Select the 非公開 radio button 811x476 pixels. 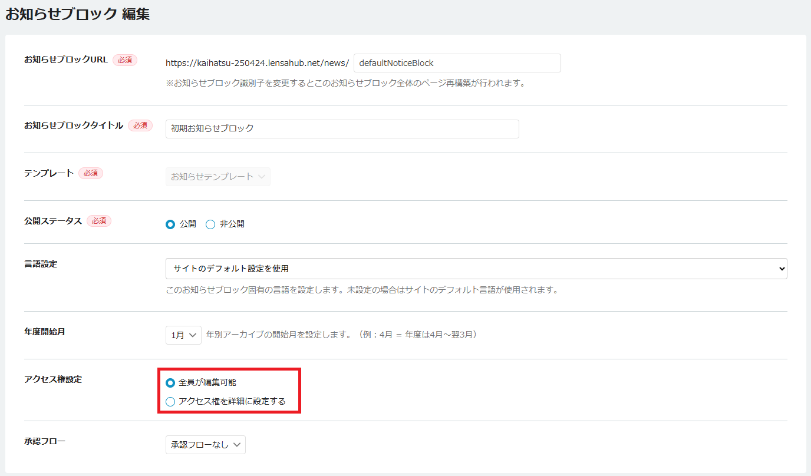coord(210,224)
